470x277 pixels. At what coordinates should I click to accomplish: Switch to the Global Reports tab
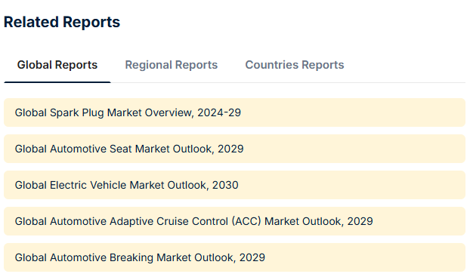[x=57, y=65]
